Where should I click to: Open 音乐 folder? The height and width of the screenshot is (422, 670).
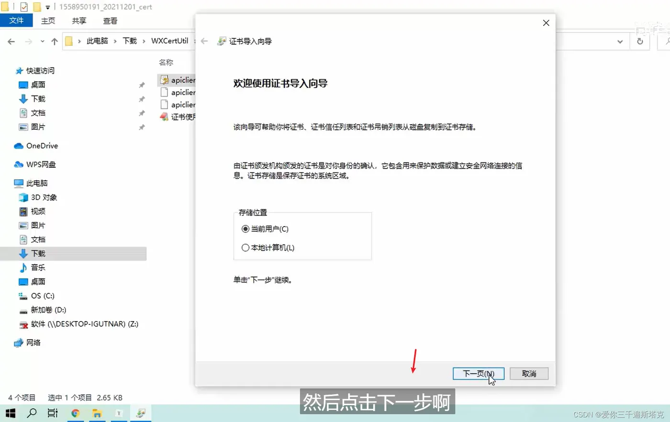[38, 268]
